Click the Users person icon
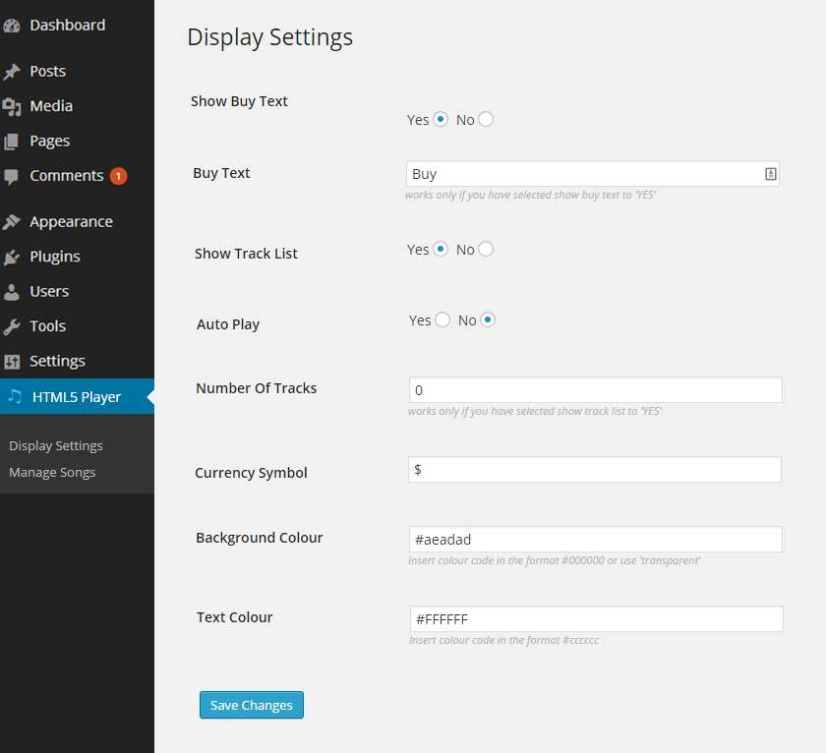This screenshot has width=826, height=753. click(x=11, y=292)
